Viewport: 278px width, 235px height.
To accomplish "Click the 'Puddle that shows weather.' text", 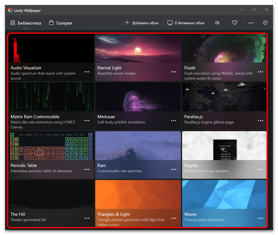I will pyautogui.click(x=207, y=171).
